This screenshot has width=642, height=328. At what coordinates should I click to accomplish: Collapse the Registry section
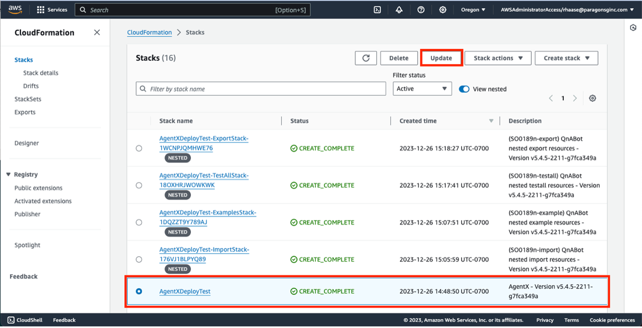coord(8,175)
